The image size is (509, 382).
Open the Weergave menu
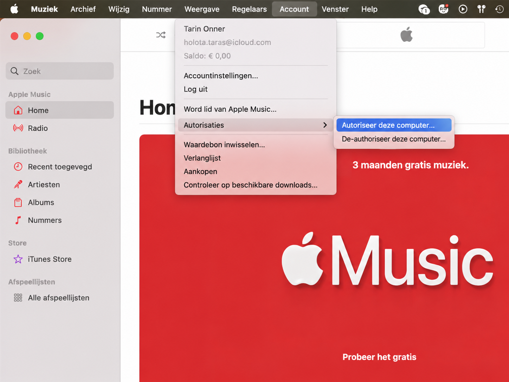point(202,9)
